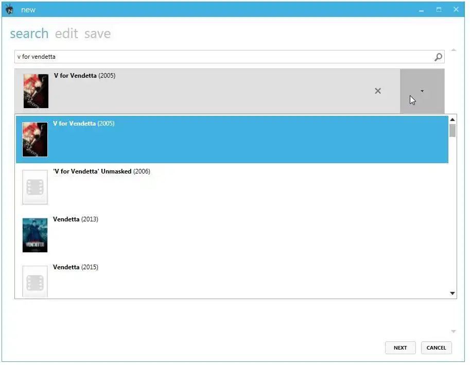Select Vendetta (2013) result
Viewport: 470px width, 365px height.
[x=232, y=235]
